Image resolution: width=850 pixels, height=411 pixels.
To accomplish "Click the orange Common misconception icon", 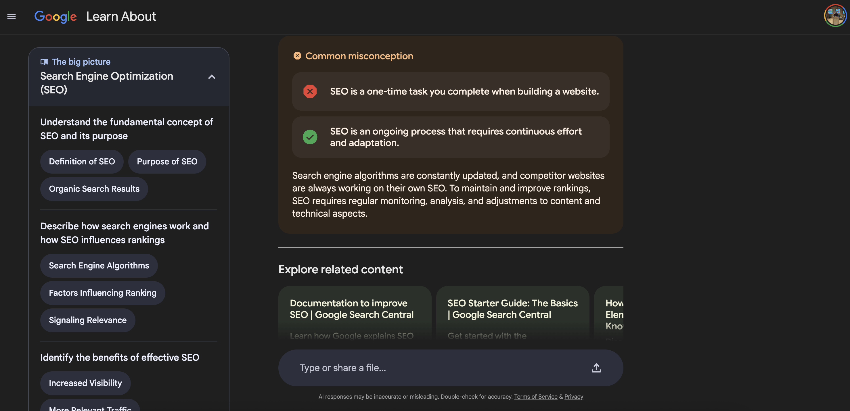I will pos(297,56).
